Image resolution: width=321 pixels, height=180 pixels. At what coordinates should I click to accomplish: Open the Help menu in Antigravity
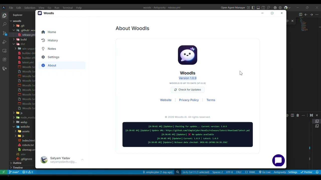click(79, 8)
